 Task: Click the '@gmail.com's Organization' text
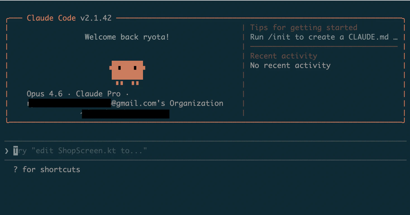point(167,103)
